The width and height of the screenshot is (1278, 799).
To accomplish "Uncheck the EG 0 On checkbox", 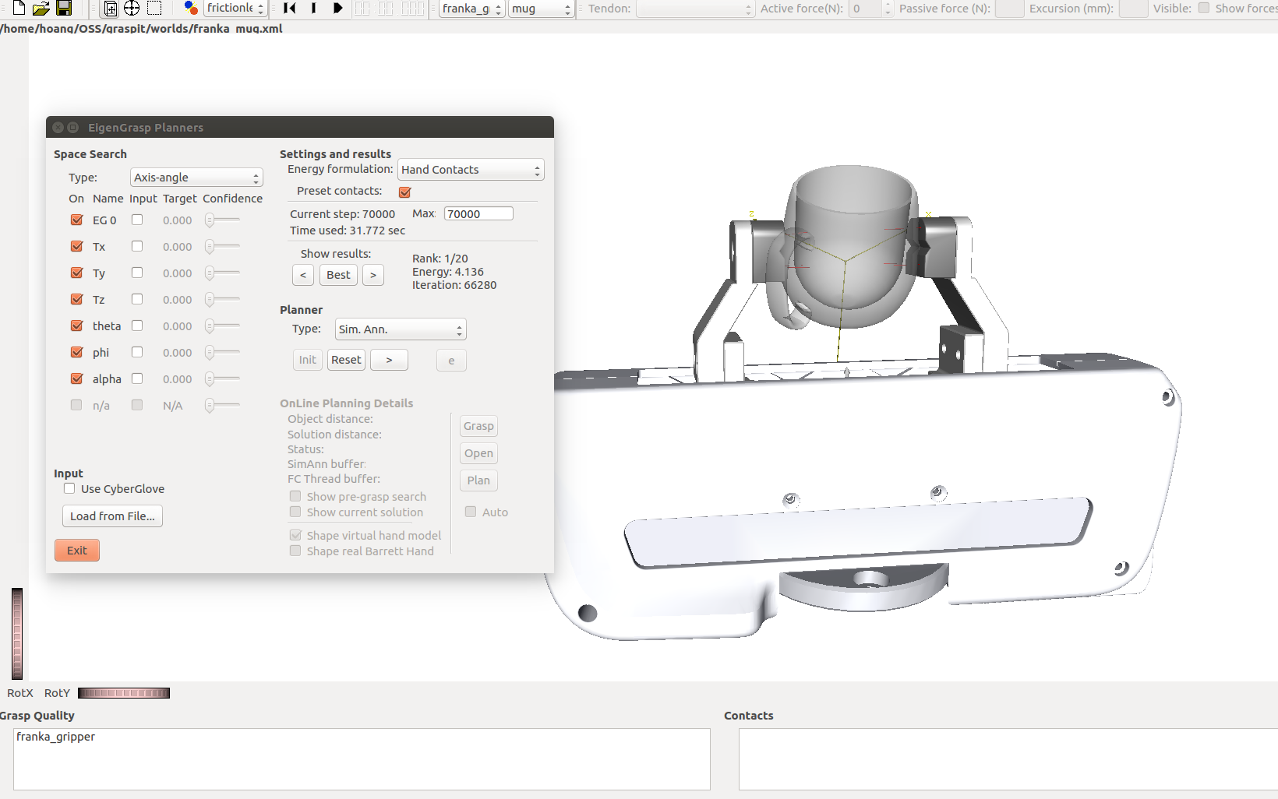I will 76,220.
